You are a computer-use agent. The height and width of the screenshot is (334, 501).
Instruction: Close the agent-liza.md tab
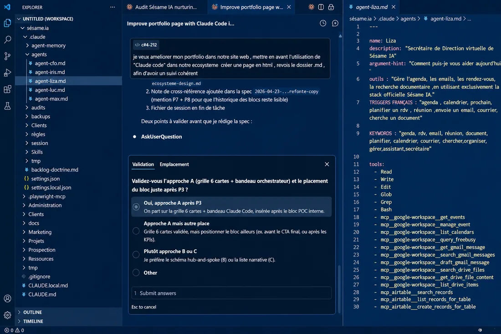(394, 7)
